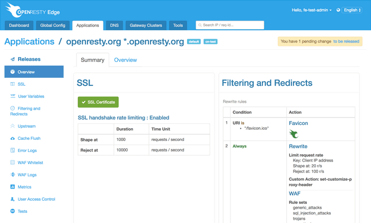The height and width of the screenshot is (223, 371).
Task: Select the Applications tab
Action: point(87,25)
